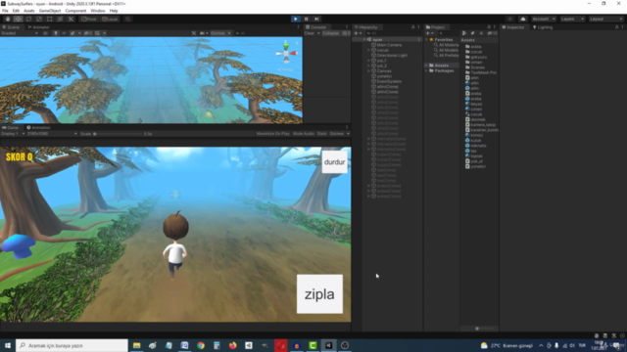
Task: Open the Display 1 dropdown
Action: coord(13,134)
